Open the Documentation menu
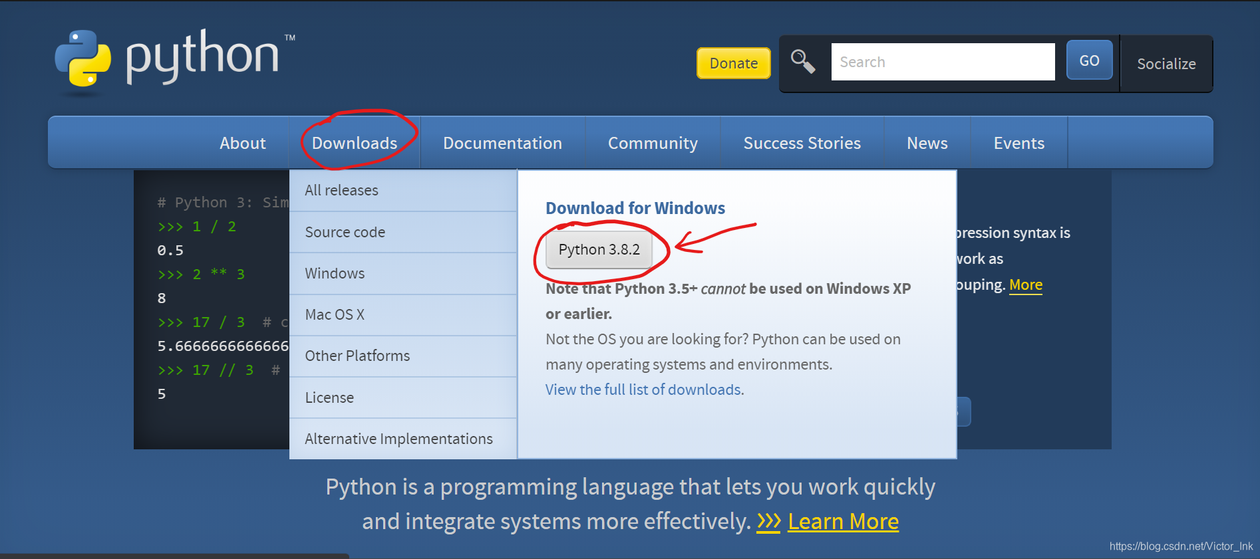Viewport: 1260px width, 559px height. coord(503,143)
